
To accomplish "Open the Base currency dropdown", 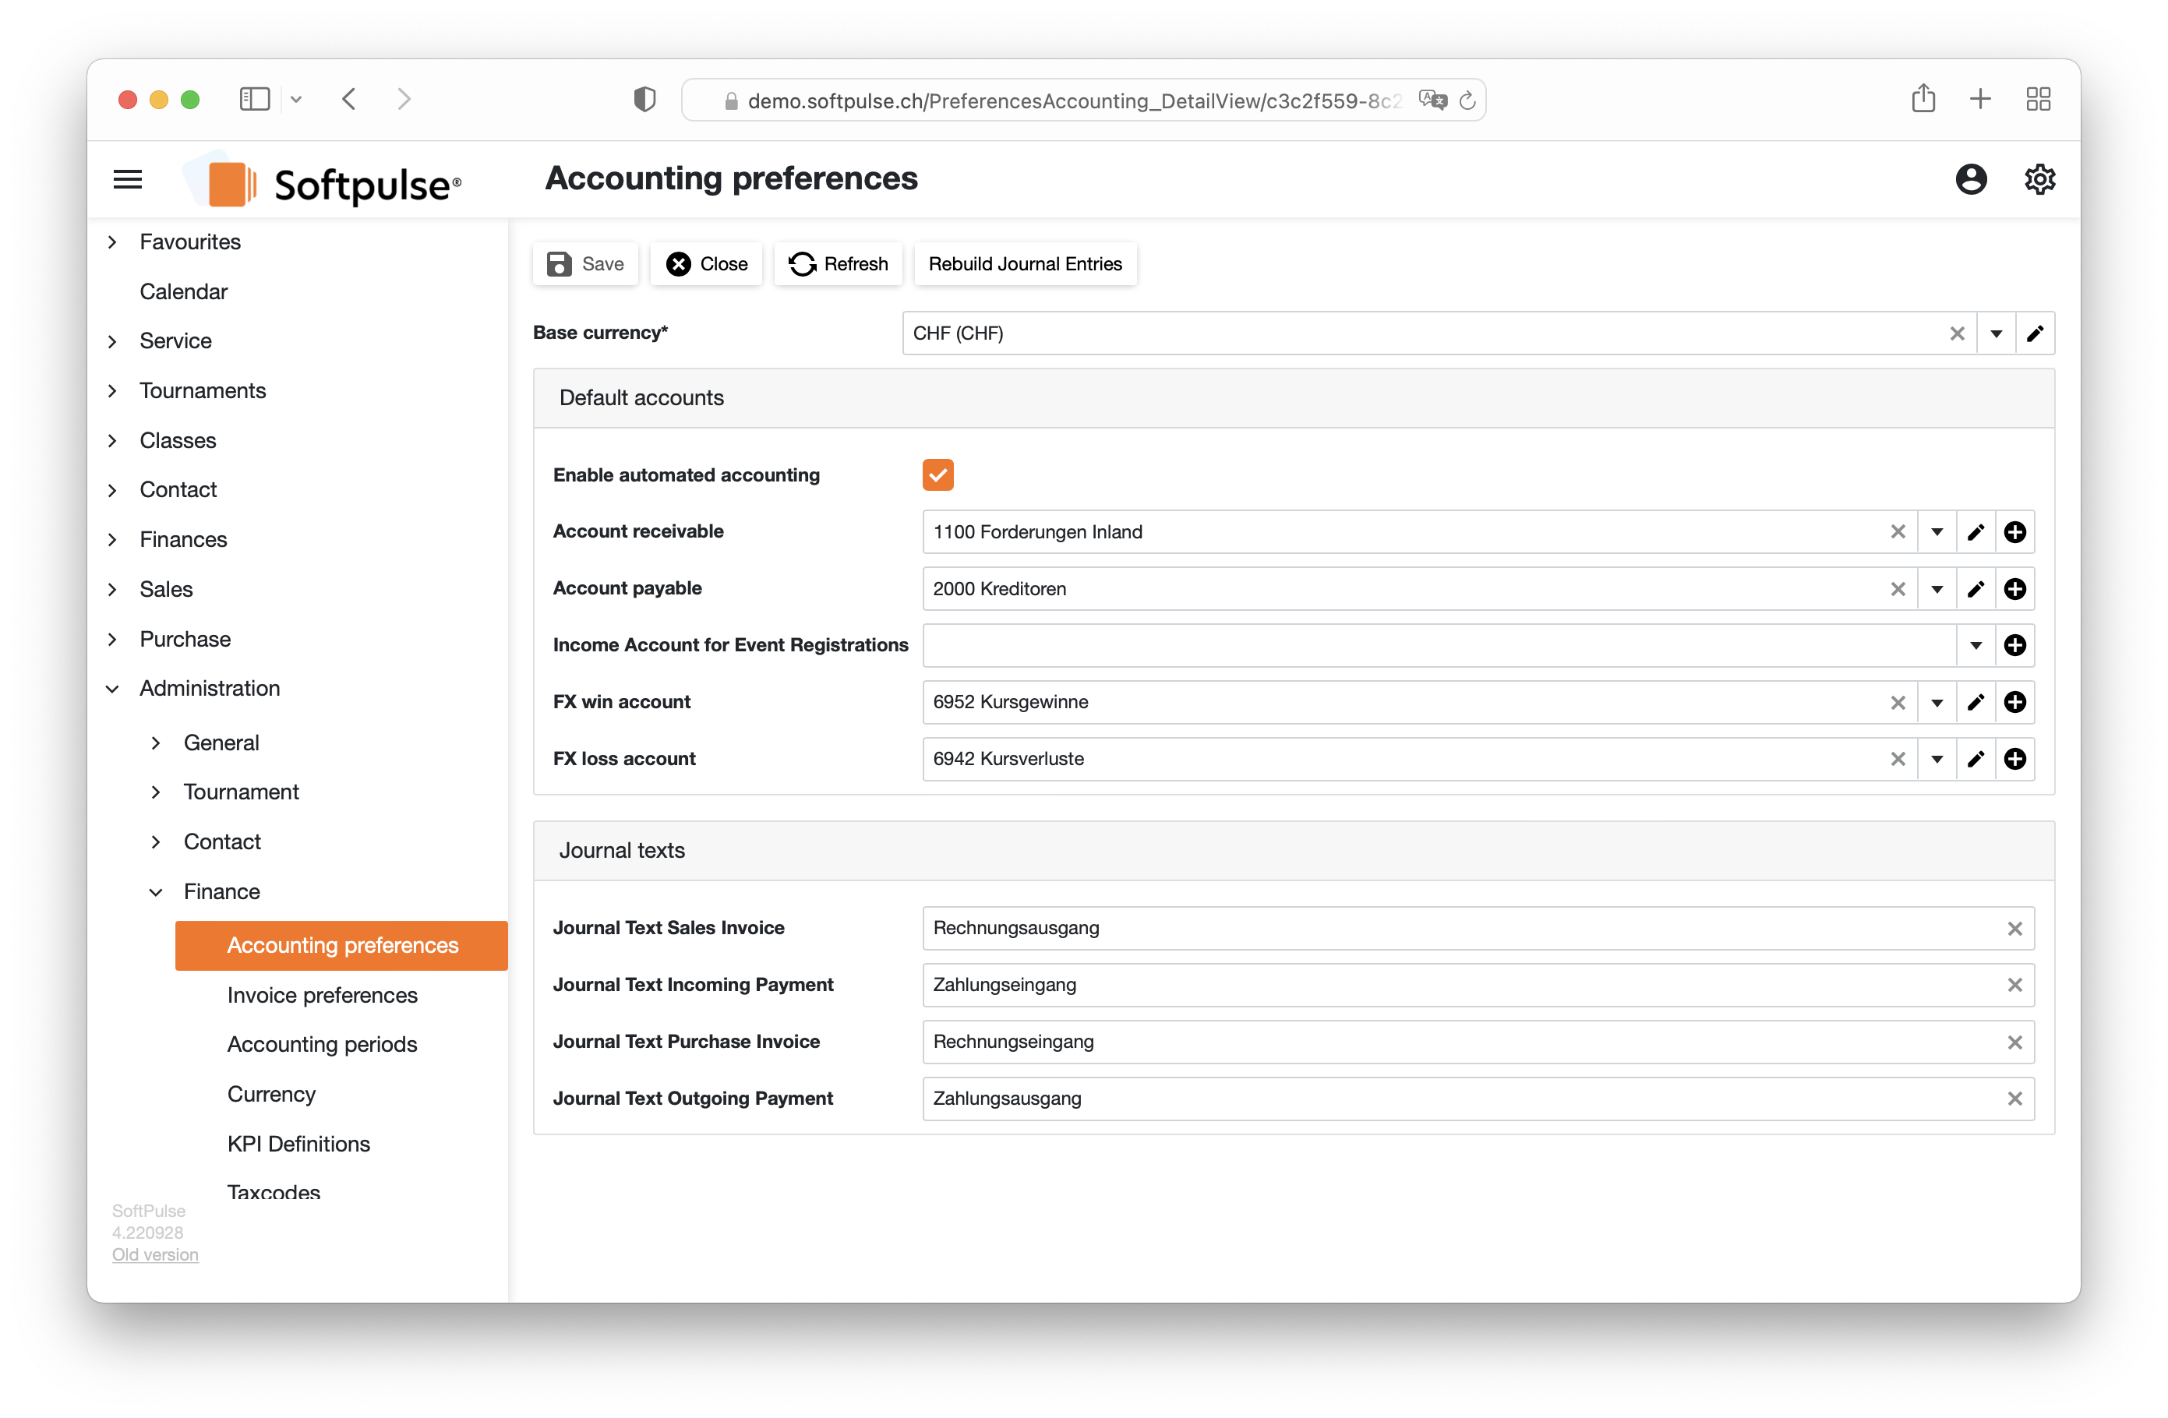I will click(1996, 333).
